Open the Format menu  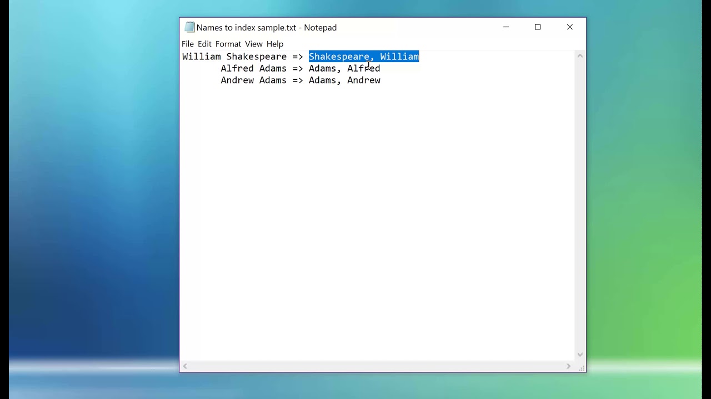coord(228,44)
